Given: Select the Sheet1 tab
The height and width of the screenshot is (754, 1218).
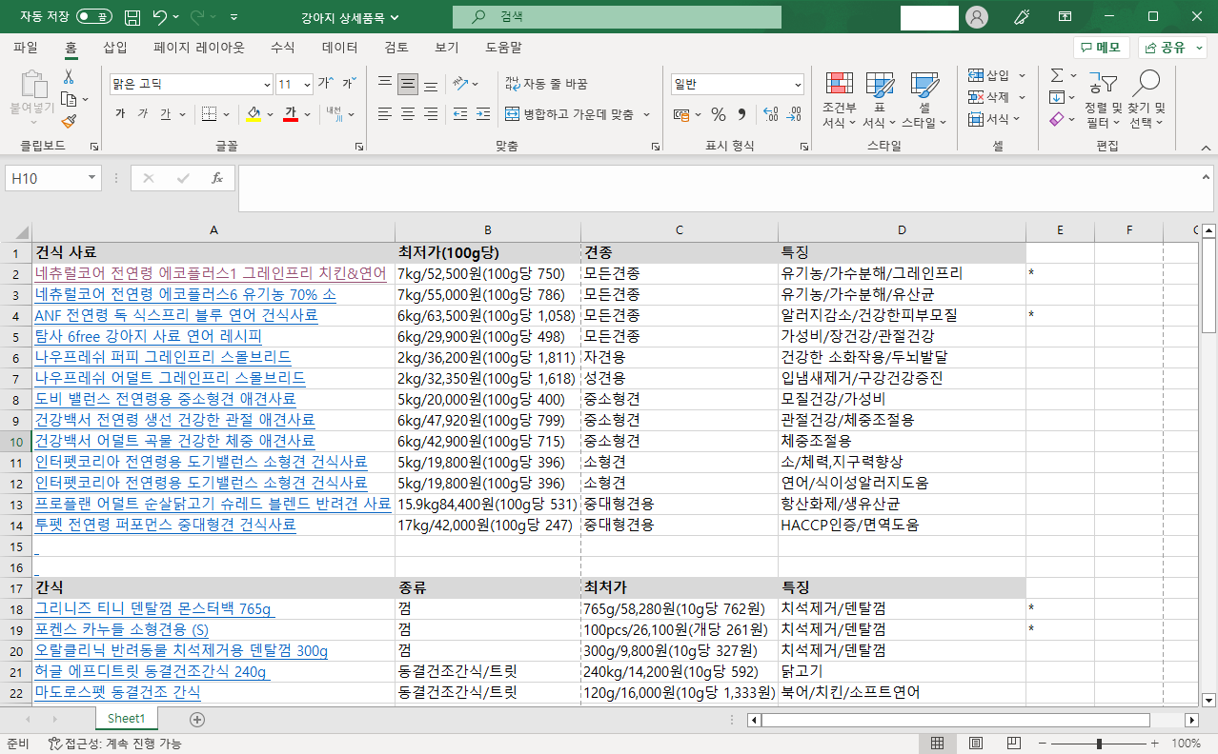Looking at the screenshot, I should pos(127,719).
